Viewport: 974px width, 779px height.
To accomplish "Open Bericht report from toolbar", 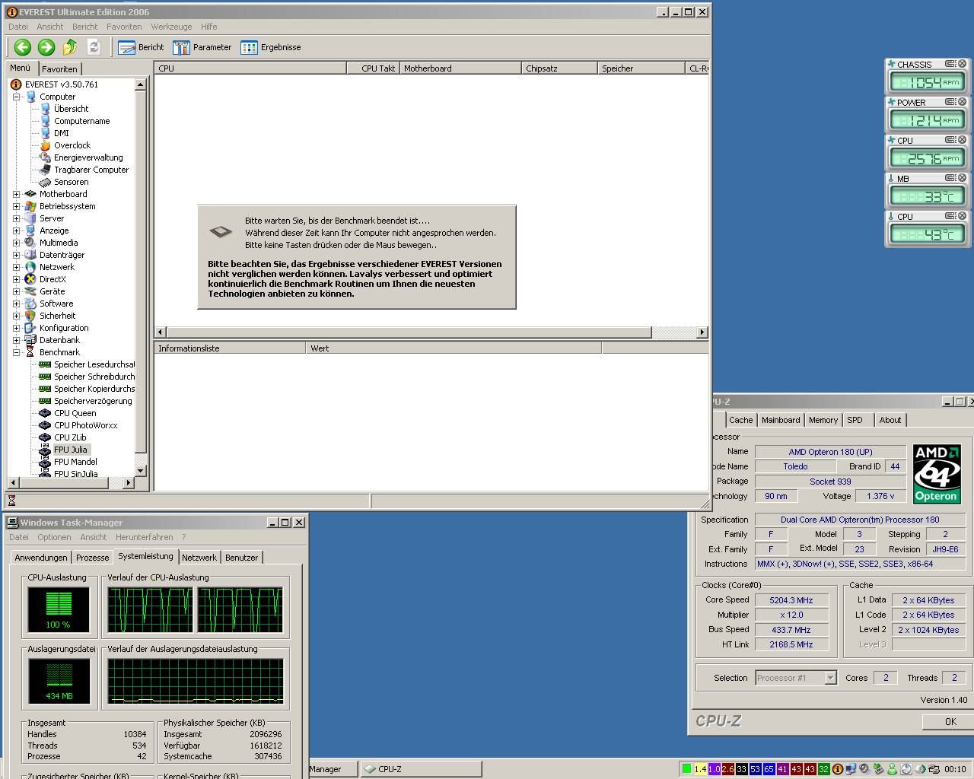I will [142, 47].
